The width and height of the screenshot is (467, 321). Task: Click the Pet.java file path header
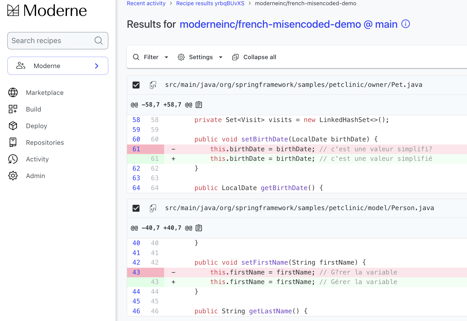point(294,85)
